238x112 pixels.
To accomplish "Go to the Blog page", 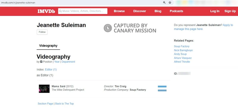I will pyautogui.click(x=158, y=11).
